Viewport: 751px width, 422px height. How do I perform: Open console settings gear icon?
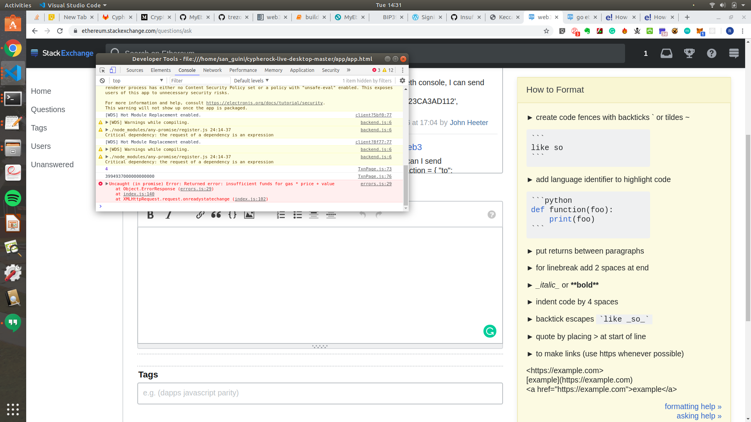[x=402, y=80]
